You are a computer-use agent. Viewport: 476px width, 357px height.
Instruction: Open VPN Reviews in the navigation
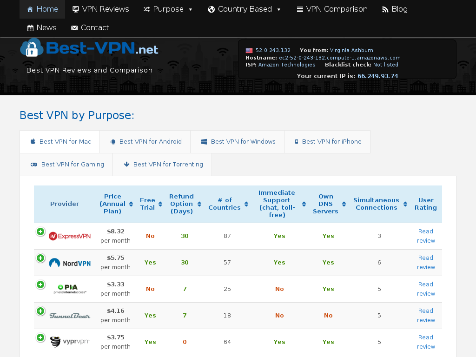101,9
